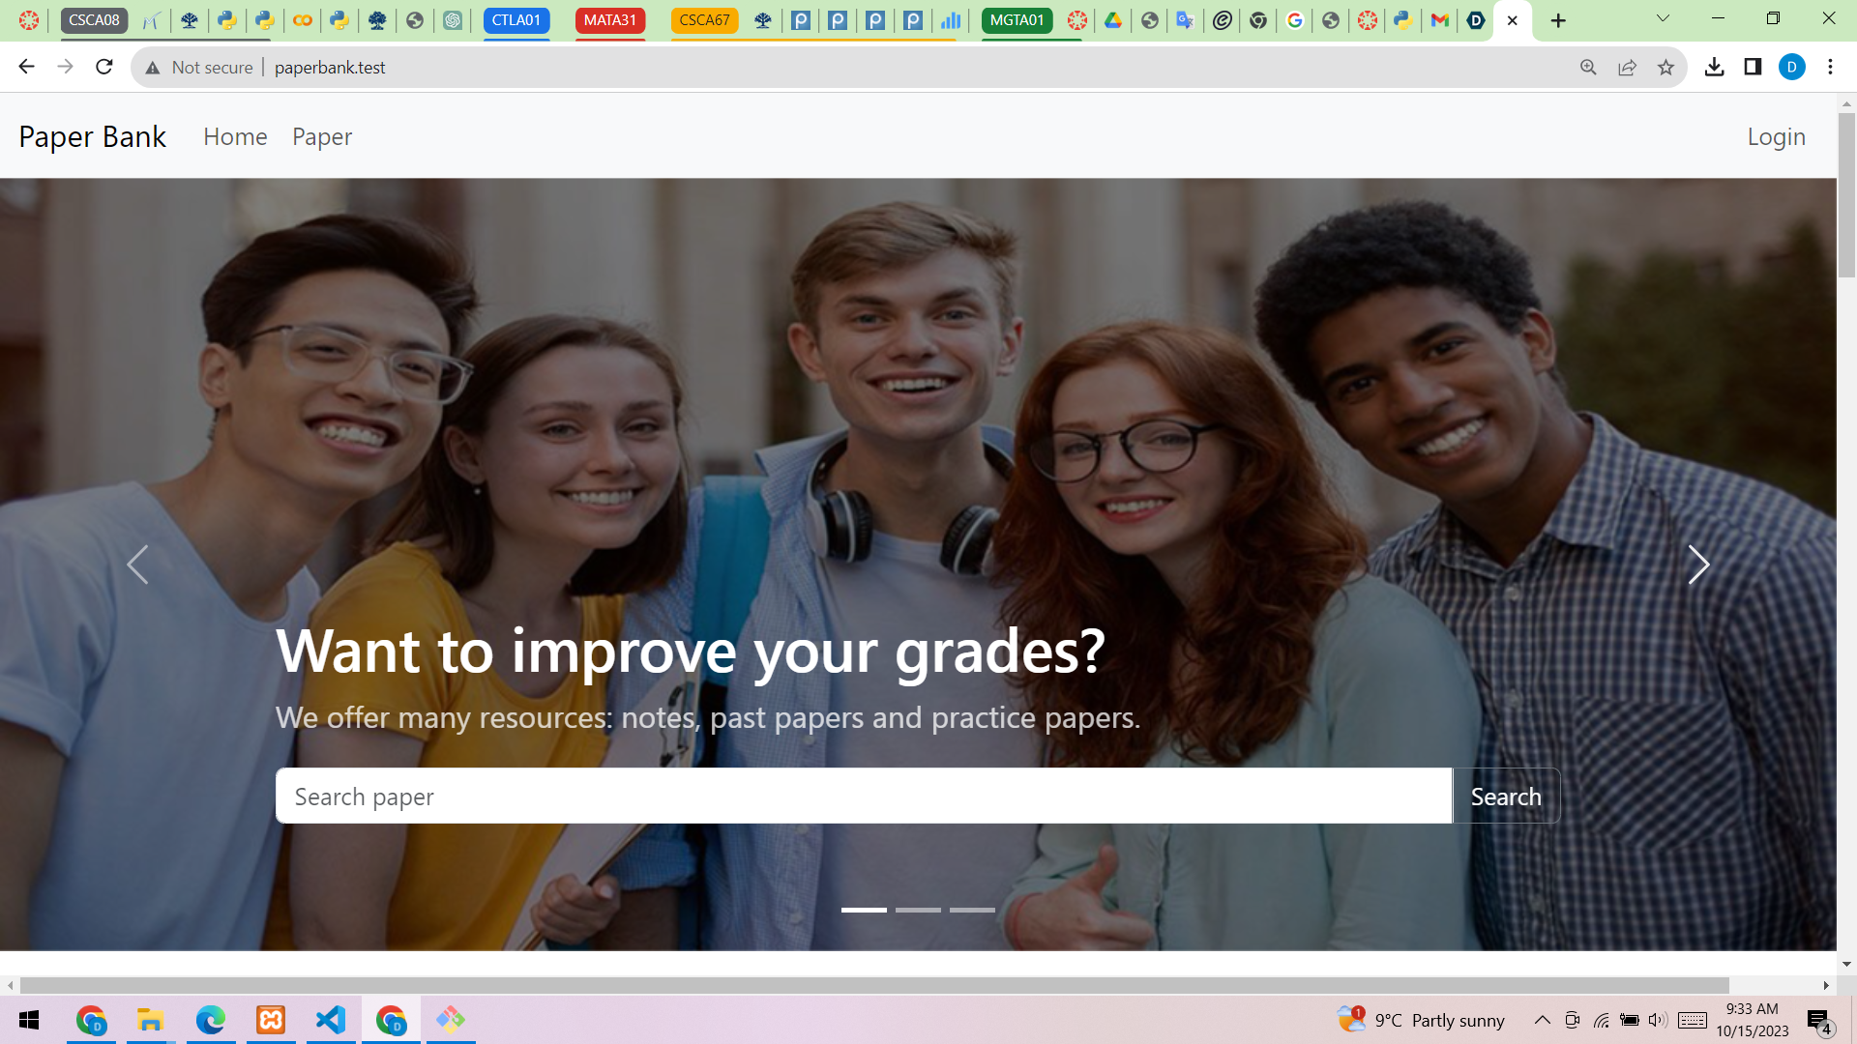Jump to the third carousel slide indicator

coord(972,910)
